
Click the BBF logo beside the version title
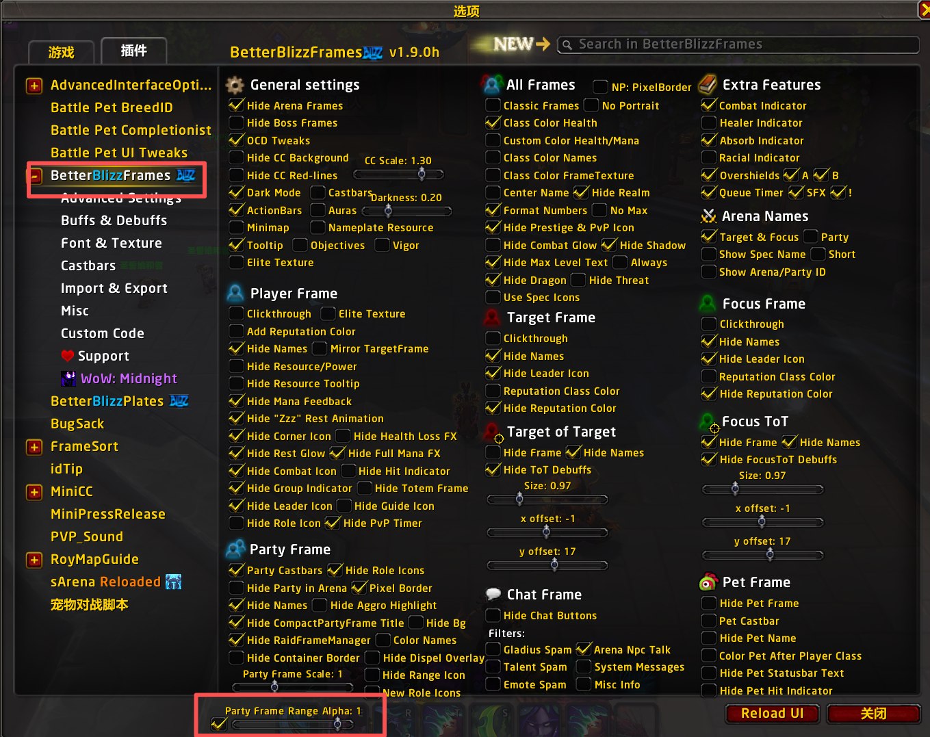tap(373, 53)
